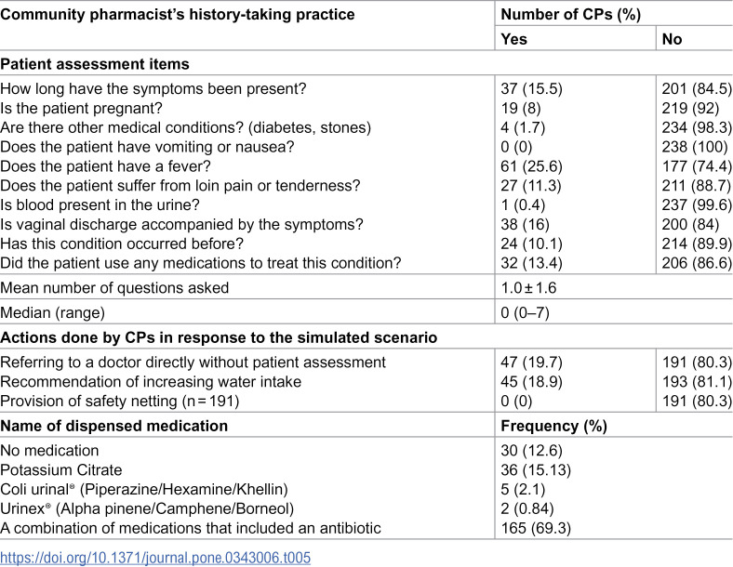Select 'Community pharmacist's history-taking practice' header

click(x=177, y=14)
